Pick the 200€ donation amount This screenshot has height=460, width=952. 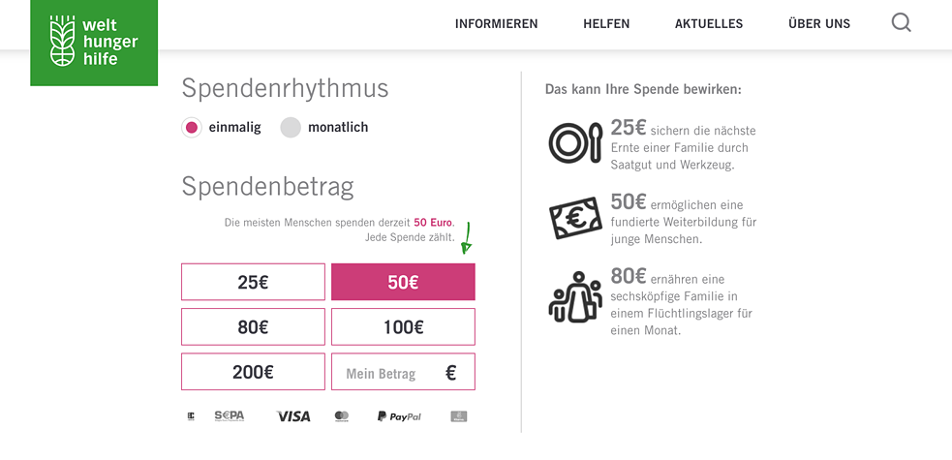[253, 372]
